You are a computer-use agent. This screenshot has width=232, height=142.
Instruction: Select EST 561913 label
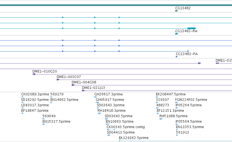click(182, 132)
